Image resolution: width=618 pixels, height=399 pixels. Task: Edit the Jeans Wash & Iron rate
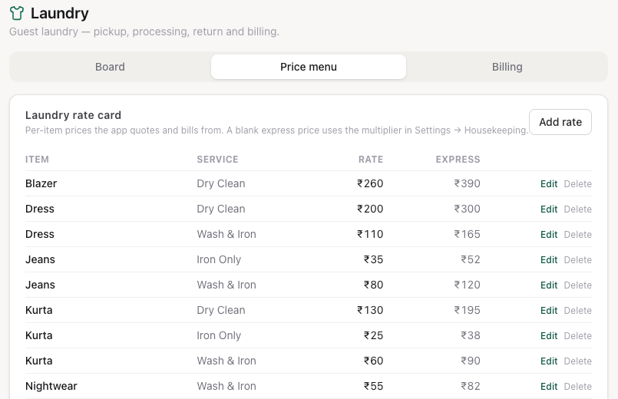click(549, 285)
